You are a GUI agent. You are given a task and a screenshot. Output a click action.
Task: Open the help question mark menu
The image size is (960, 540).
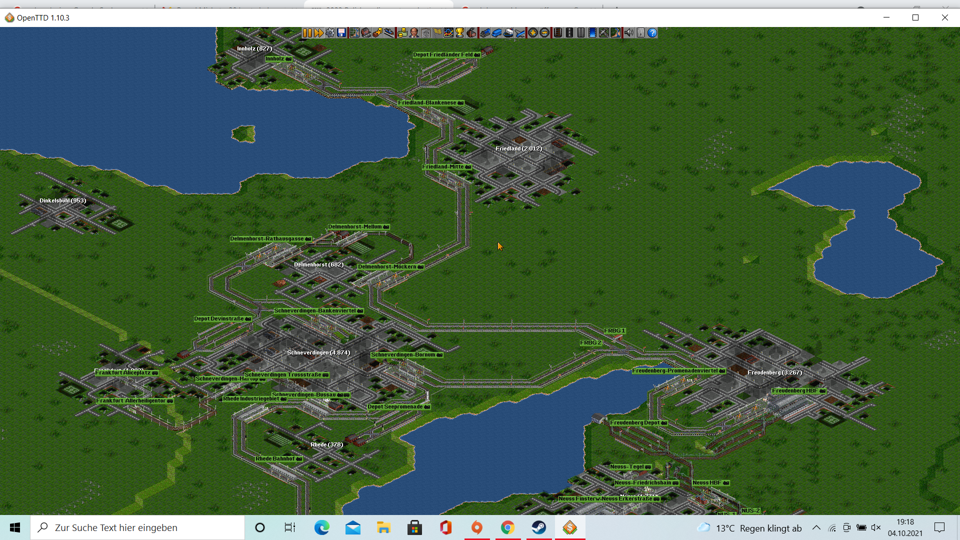(x=652, y=33)
